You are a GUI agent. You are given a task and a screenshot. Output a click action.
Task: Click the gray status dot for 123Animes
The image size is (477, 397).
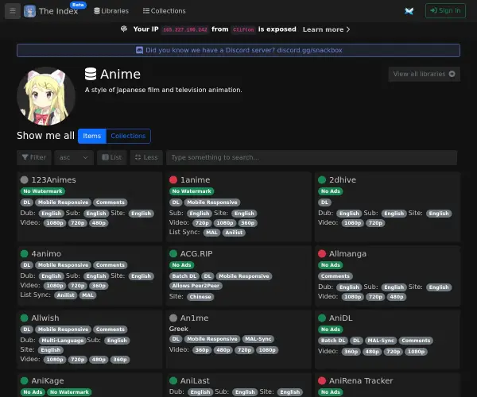point(24,179)
